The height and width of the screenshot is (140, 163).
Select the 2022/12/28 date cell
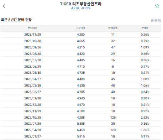(33, 105)
